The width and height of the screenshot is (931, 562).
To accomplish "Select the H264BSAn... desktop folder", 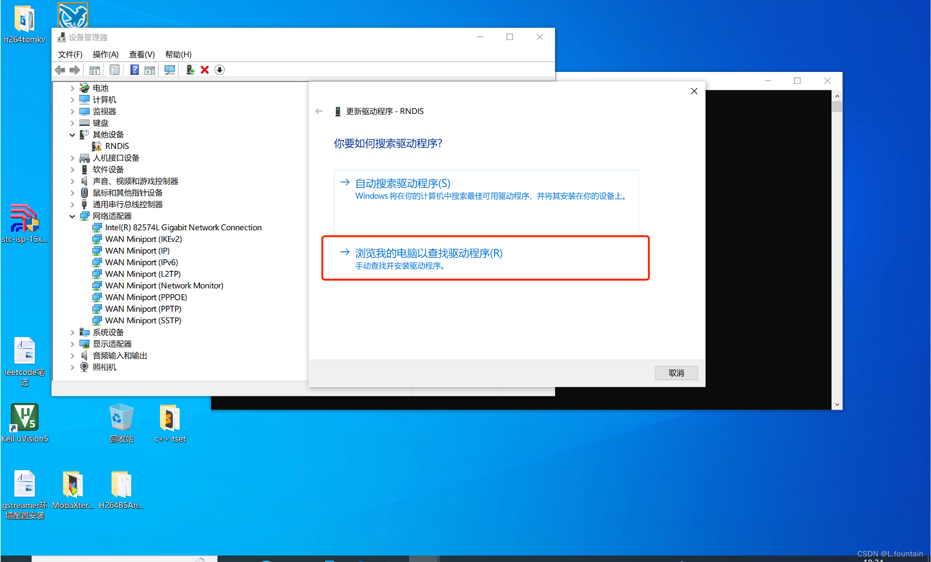I will tap(121, 490).
